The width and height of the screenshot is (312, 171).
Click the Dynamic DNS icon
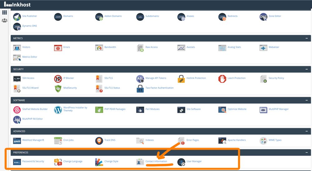tap(17, 26)
